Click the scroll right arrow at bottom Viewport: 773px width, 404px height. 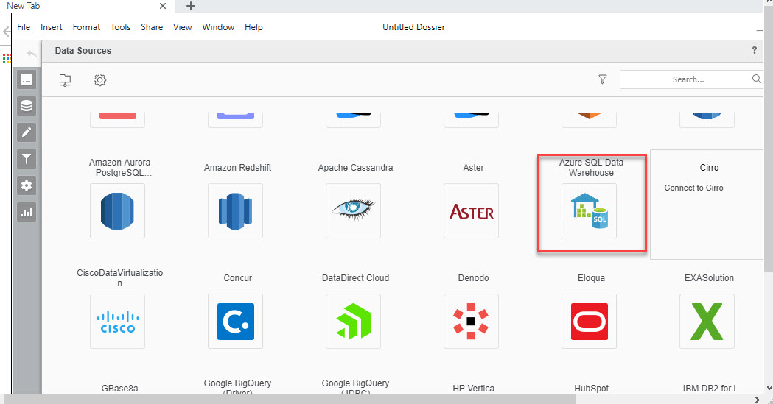pos(758,400)
